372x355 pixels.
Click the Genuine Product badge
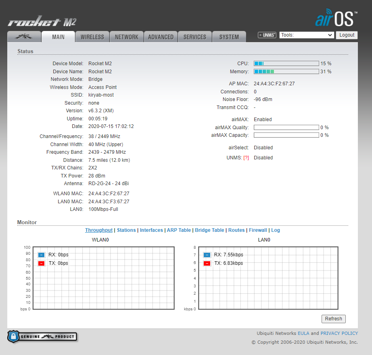[x=42, y=336]
